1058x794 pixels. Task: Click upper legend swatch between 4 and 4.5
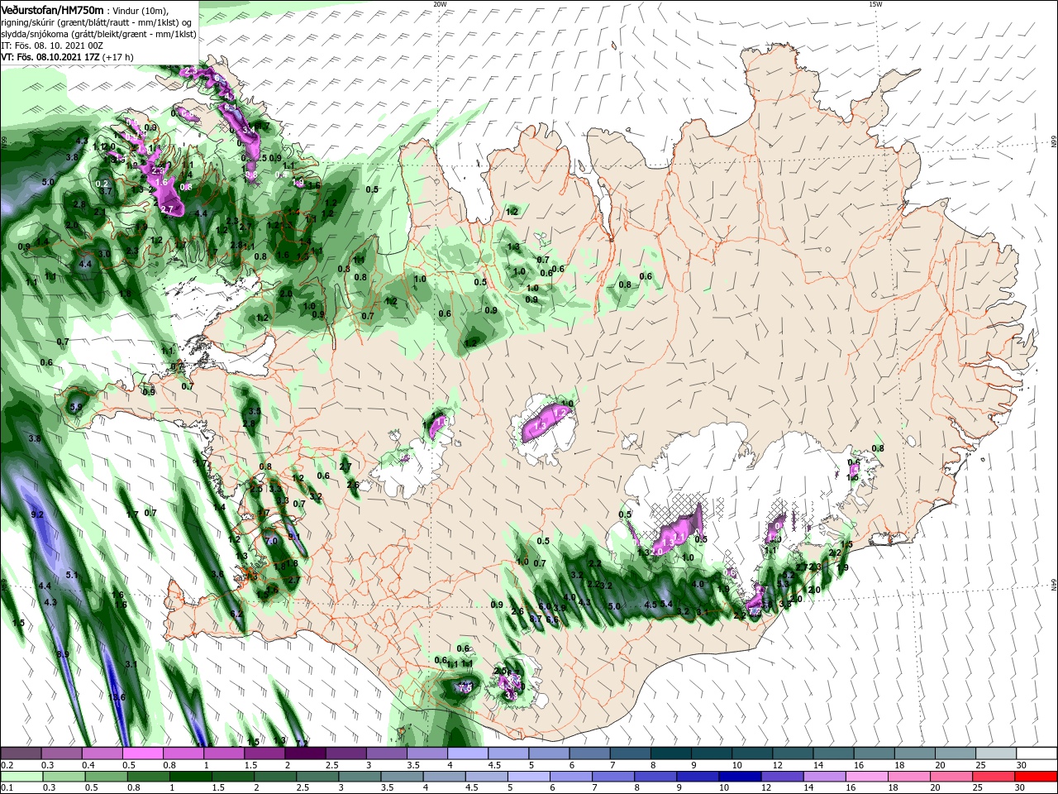point(467,753)
